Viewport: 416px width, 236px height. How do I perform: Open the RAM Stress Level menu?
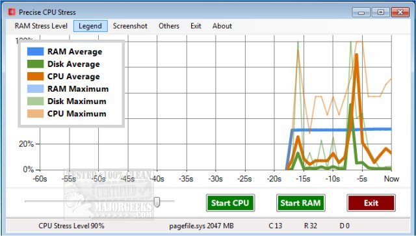(41, 26)
